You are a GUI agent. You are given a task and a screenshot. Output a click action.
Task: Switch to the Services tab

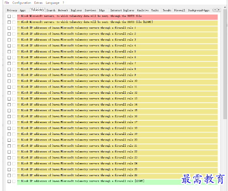tap(90, 10)
